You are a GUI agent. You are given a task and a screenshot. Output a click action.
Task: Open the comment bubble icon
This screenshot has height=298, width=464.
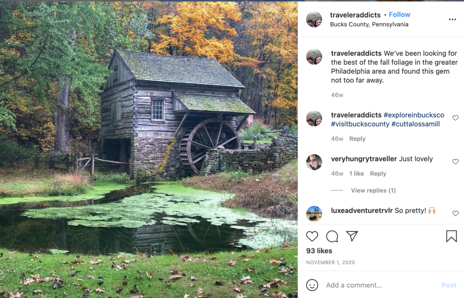coord(332,236)
